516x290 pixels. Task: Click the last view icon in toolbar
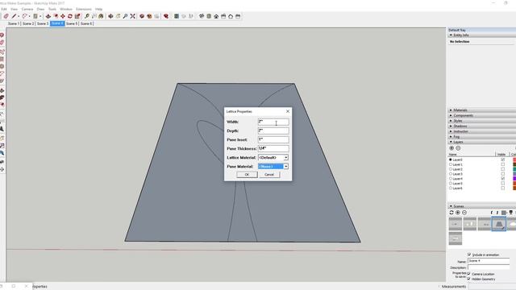point(238,16)
